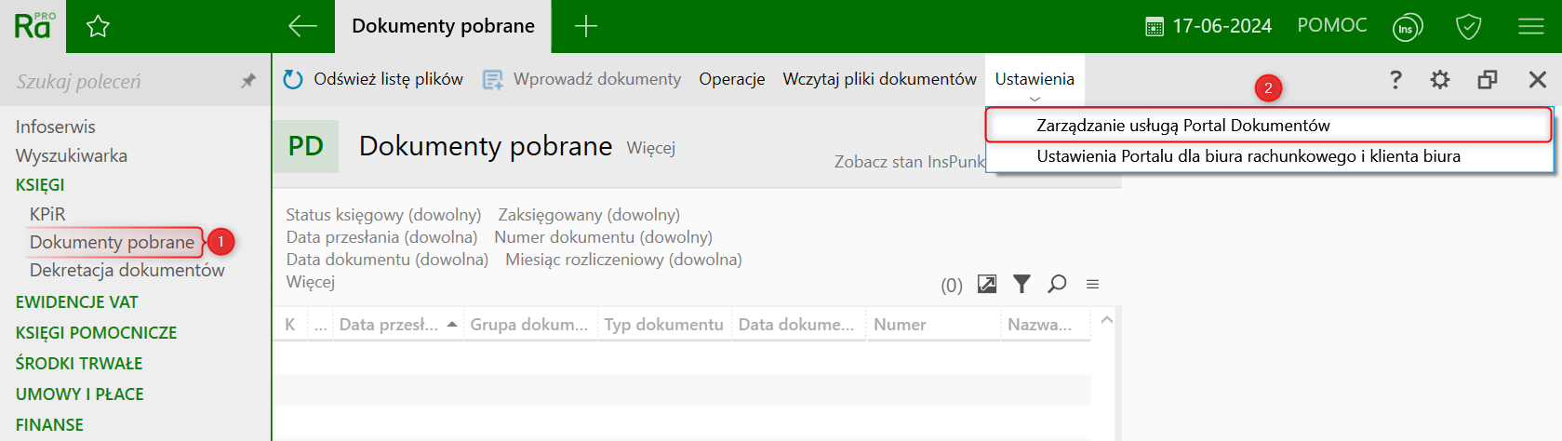Viewport: 1562px width, 441px height.
Task: Click the PD module badge
Action: click(306, 146)
